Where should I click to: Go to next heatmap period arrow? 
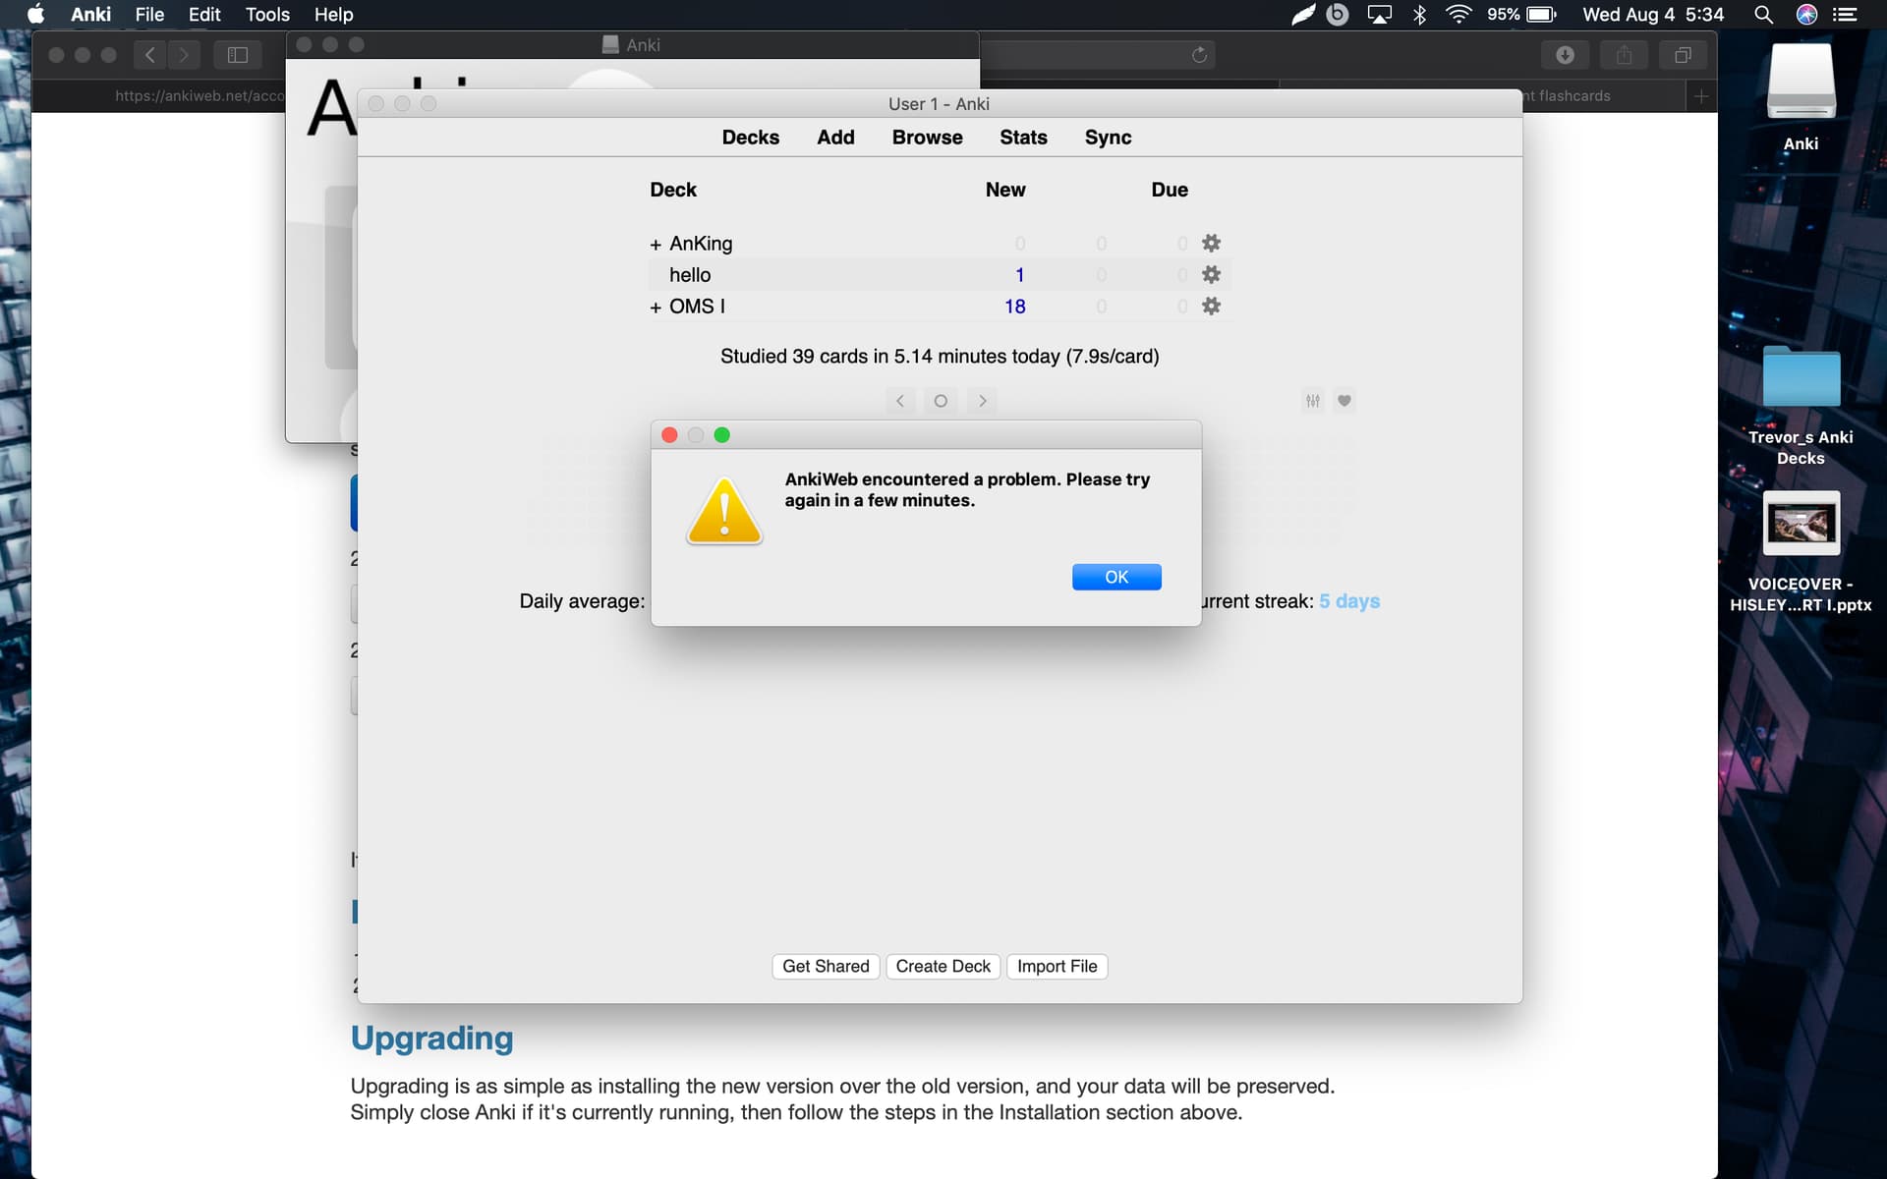(x=982, y=401)
